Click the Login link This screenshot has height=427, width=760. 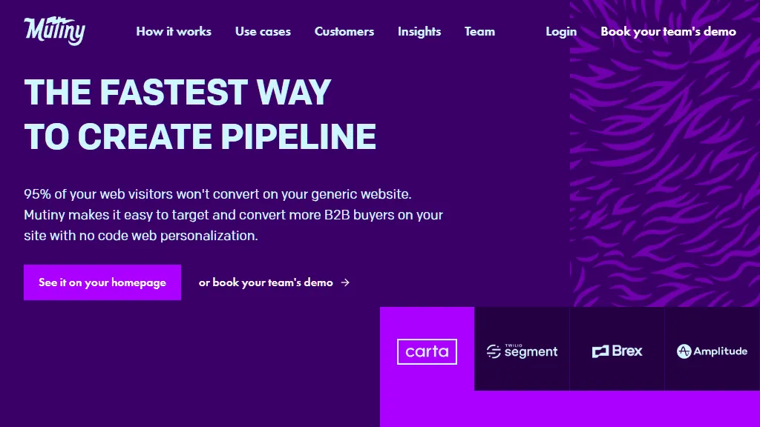[x=561, y=31]
